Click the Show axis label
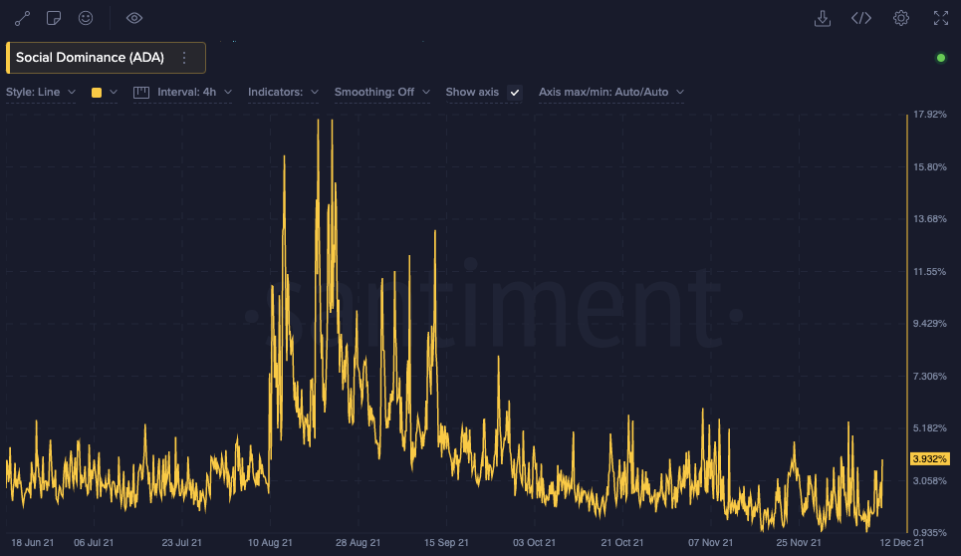The image size is (961, 556). pyautogui.click(x=472, y=93)
